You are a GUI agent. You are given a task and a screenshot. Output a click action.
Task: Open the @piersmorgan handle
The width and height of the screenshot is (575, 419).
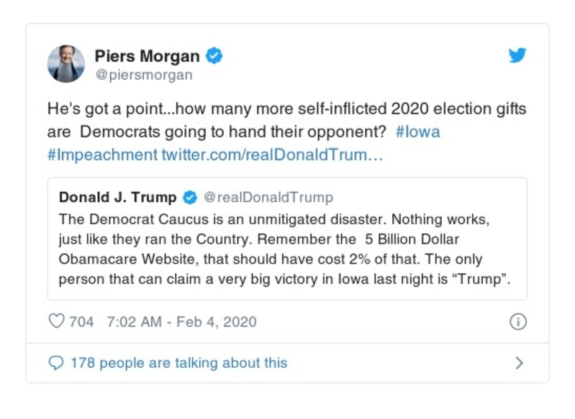(x=143, y=74)
